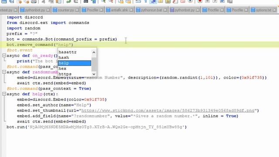Collapse the help(ctx) function fold marker

(x=4, y=94)
